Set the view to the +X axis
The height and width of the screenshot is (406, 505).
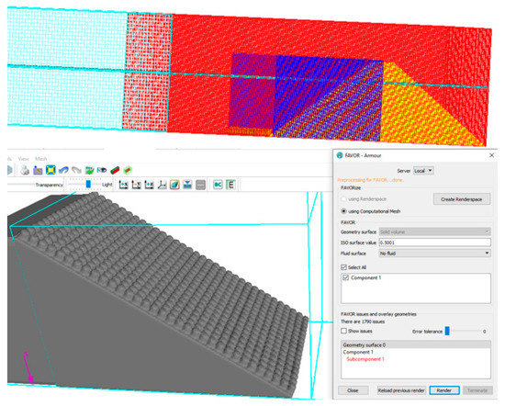pos(123,185)
